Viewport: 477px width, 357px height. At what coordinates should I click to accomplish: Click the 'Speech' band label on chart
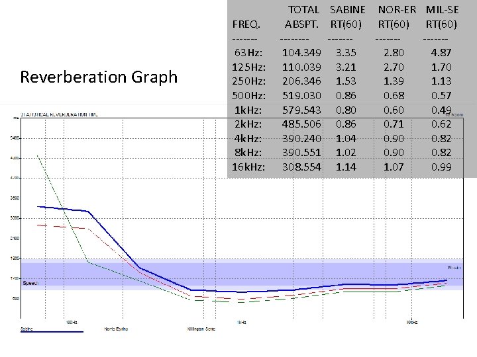30,283
